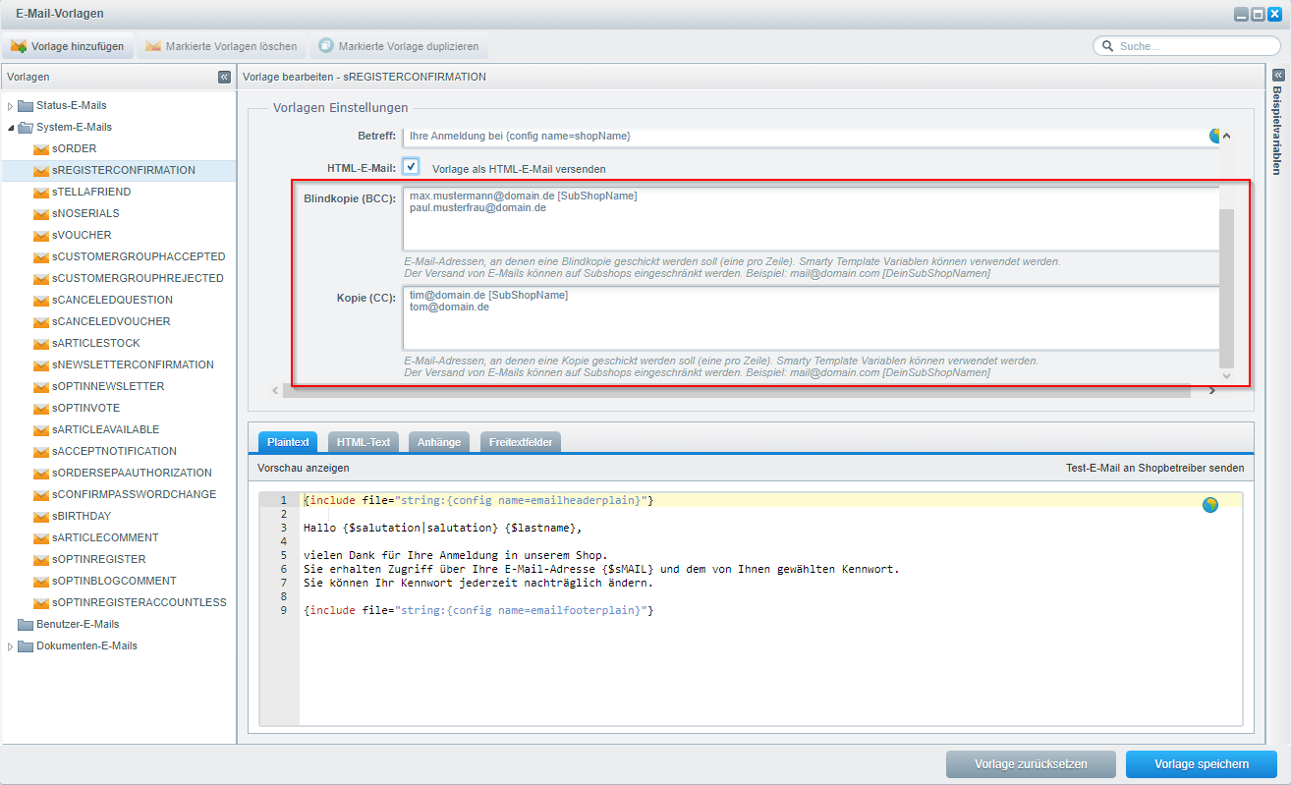Click the Betreff subject input field
This screenshot has height=785, width=1291.
pos(811,136)
